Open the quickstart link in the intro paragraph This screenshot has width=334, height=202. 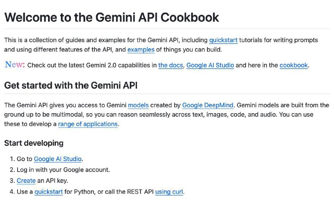(223, 40)
